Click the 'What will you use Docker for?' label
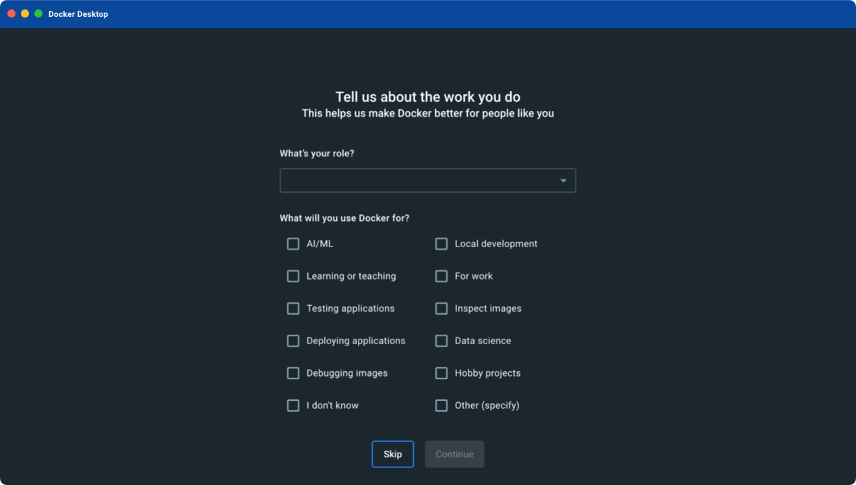Image resolution: width=856 pixels, height=485 pixels. pyautogui.click(x=344, y=218)
